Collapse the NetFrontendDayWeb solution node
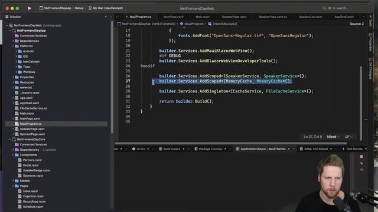This screenshot has width=378, height=212. pos(6,25)
